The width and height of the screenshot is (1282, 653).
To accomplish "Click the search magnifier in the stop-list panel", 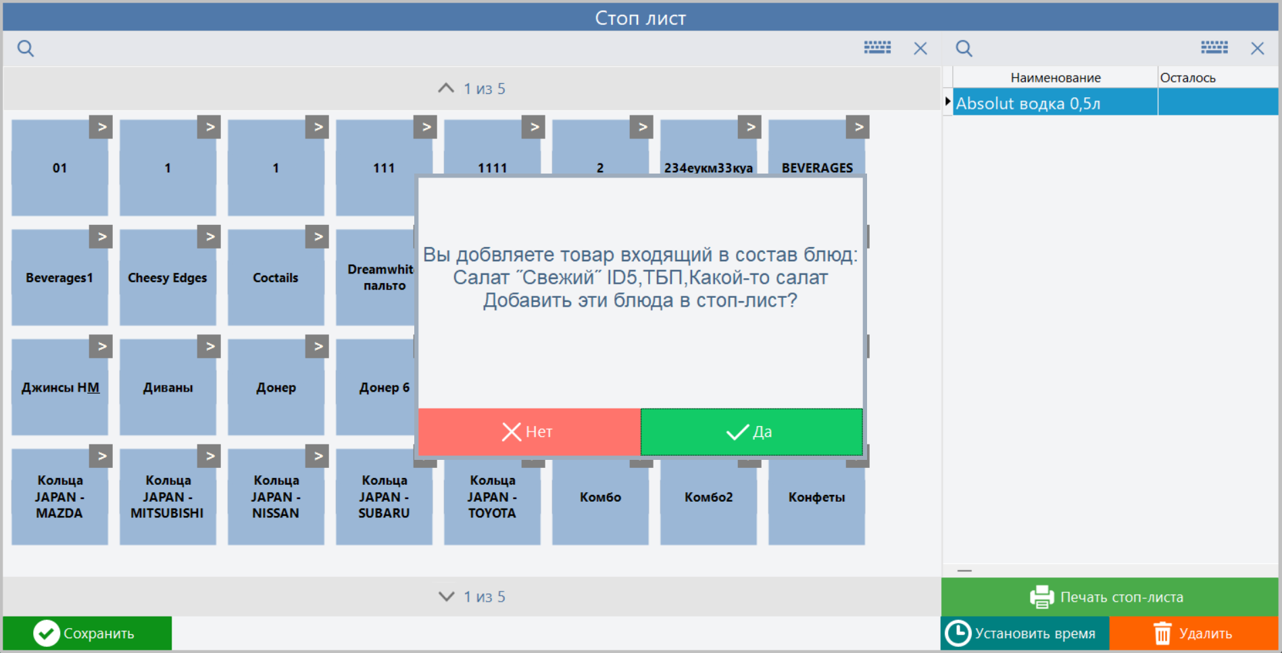I will point(964,48).
